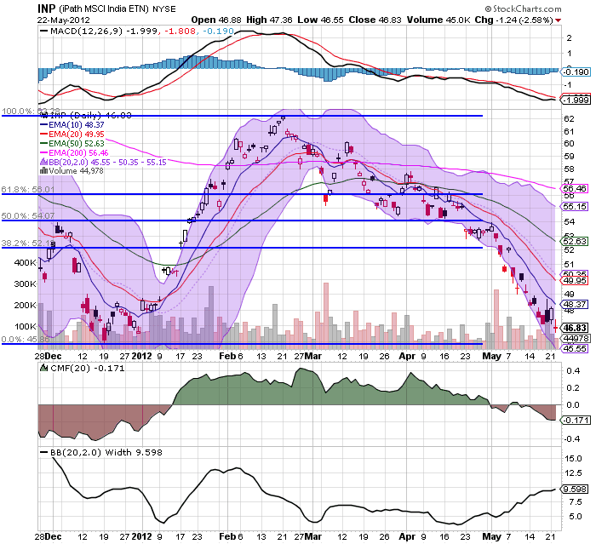Viewport: 596px width, 544px height.
Task: Click the 200K volume axis label
Action: pyautogui.click(x=25, y=306)
